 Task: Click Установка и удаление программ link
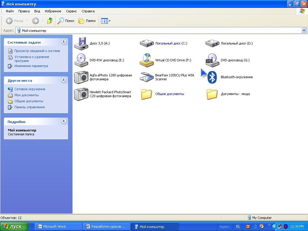click(x=32, y=59)
